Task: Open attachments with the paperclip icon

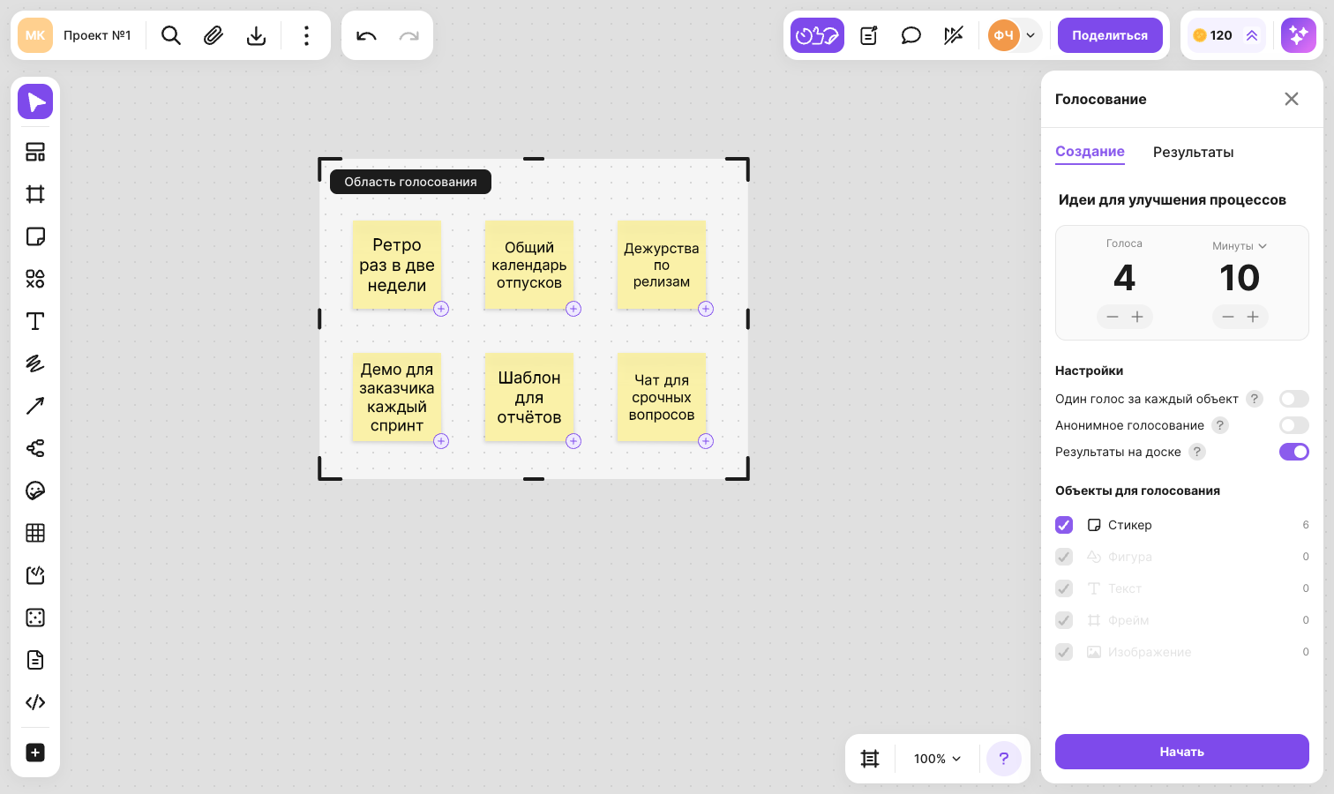Action: 214,35
